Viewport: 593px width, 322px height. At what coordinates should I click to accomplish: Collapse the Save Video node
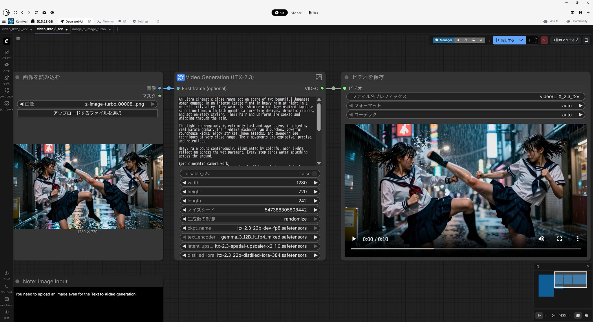coord(346,77)
